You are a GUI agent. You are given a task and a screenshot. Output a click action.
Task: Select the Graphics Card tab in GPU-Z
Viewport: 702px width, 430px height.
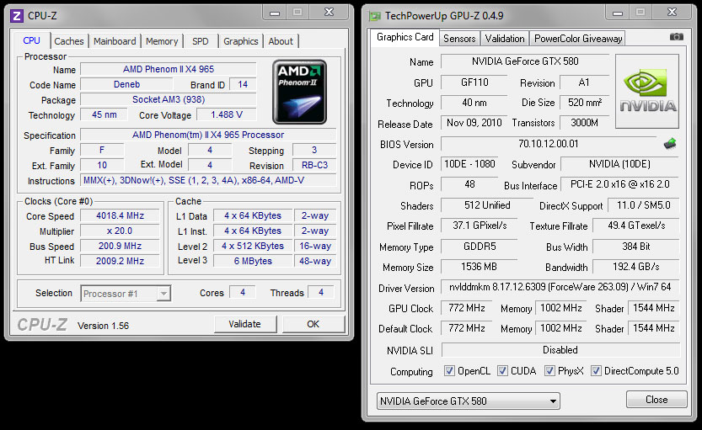tap(405, 37)
